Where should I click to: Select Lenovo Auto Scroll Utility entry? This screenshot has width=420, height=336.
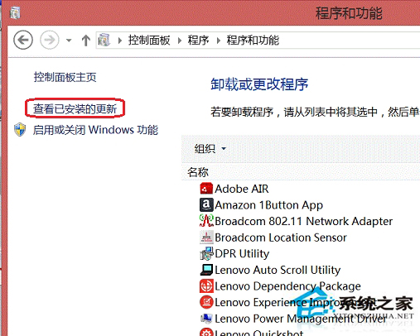(x=278, y=270)
